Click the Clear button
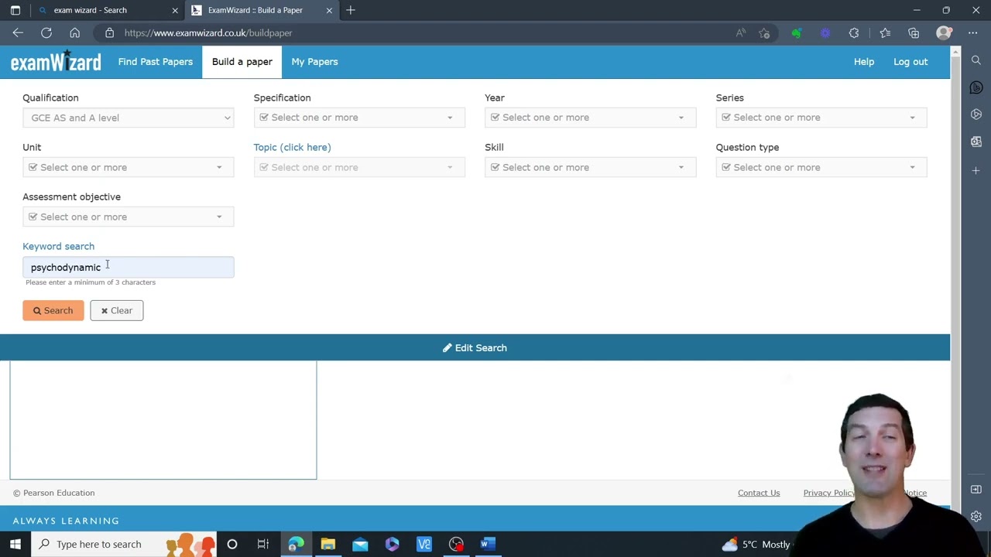 click(117, 310)
